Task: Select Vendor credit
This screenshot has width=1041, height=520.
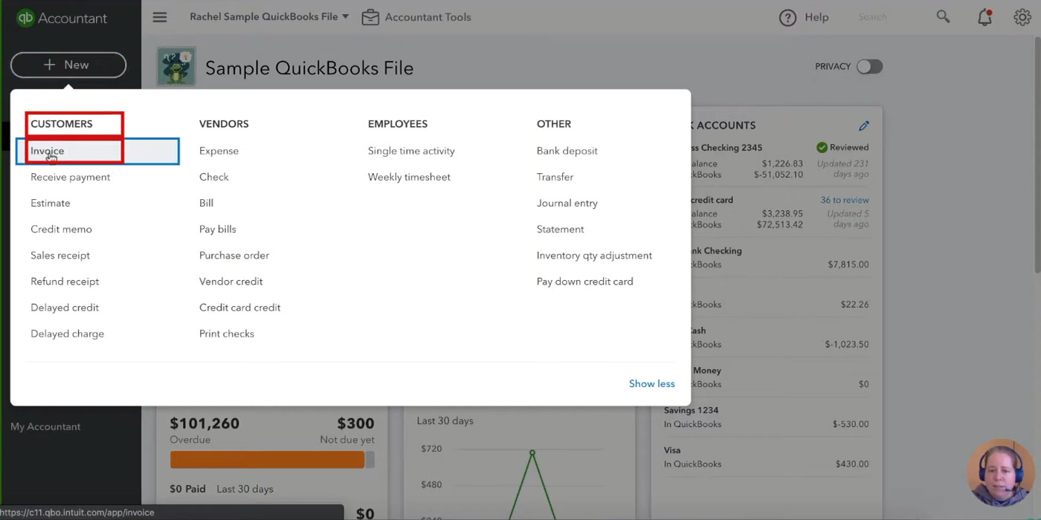Action: click(x=231, y=282)
